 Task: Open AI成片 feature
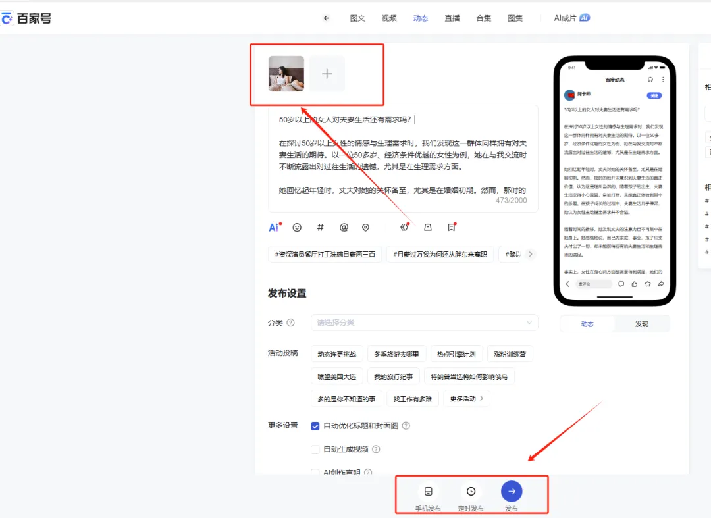[x=572, y=18]
